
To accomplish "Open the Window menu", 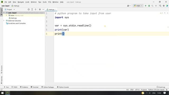I will [55, 2].
